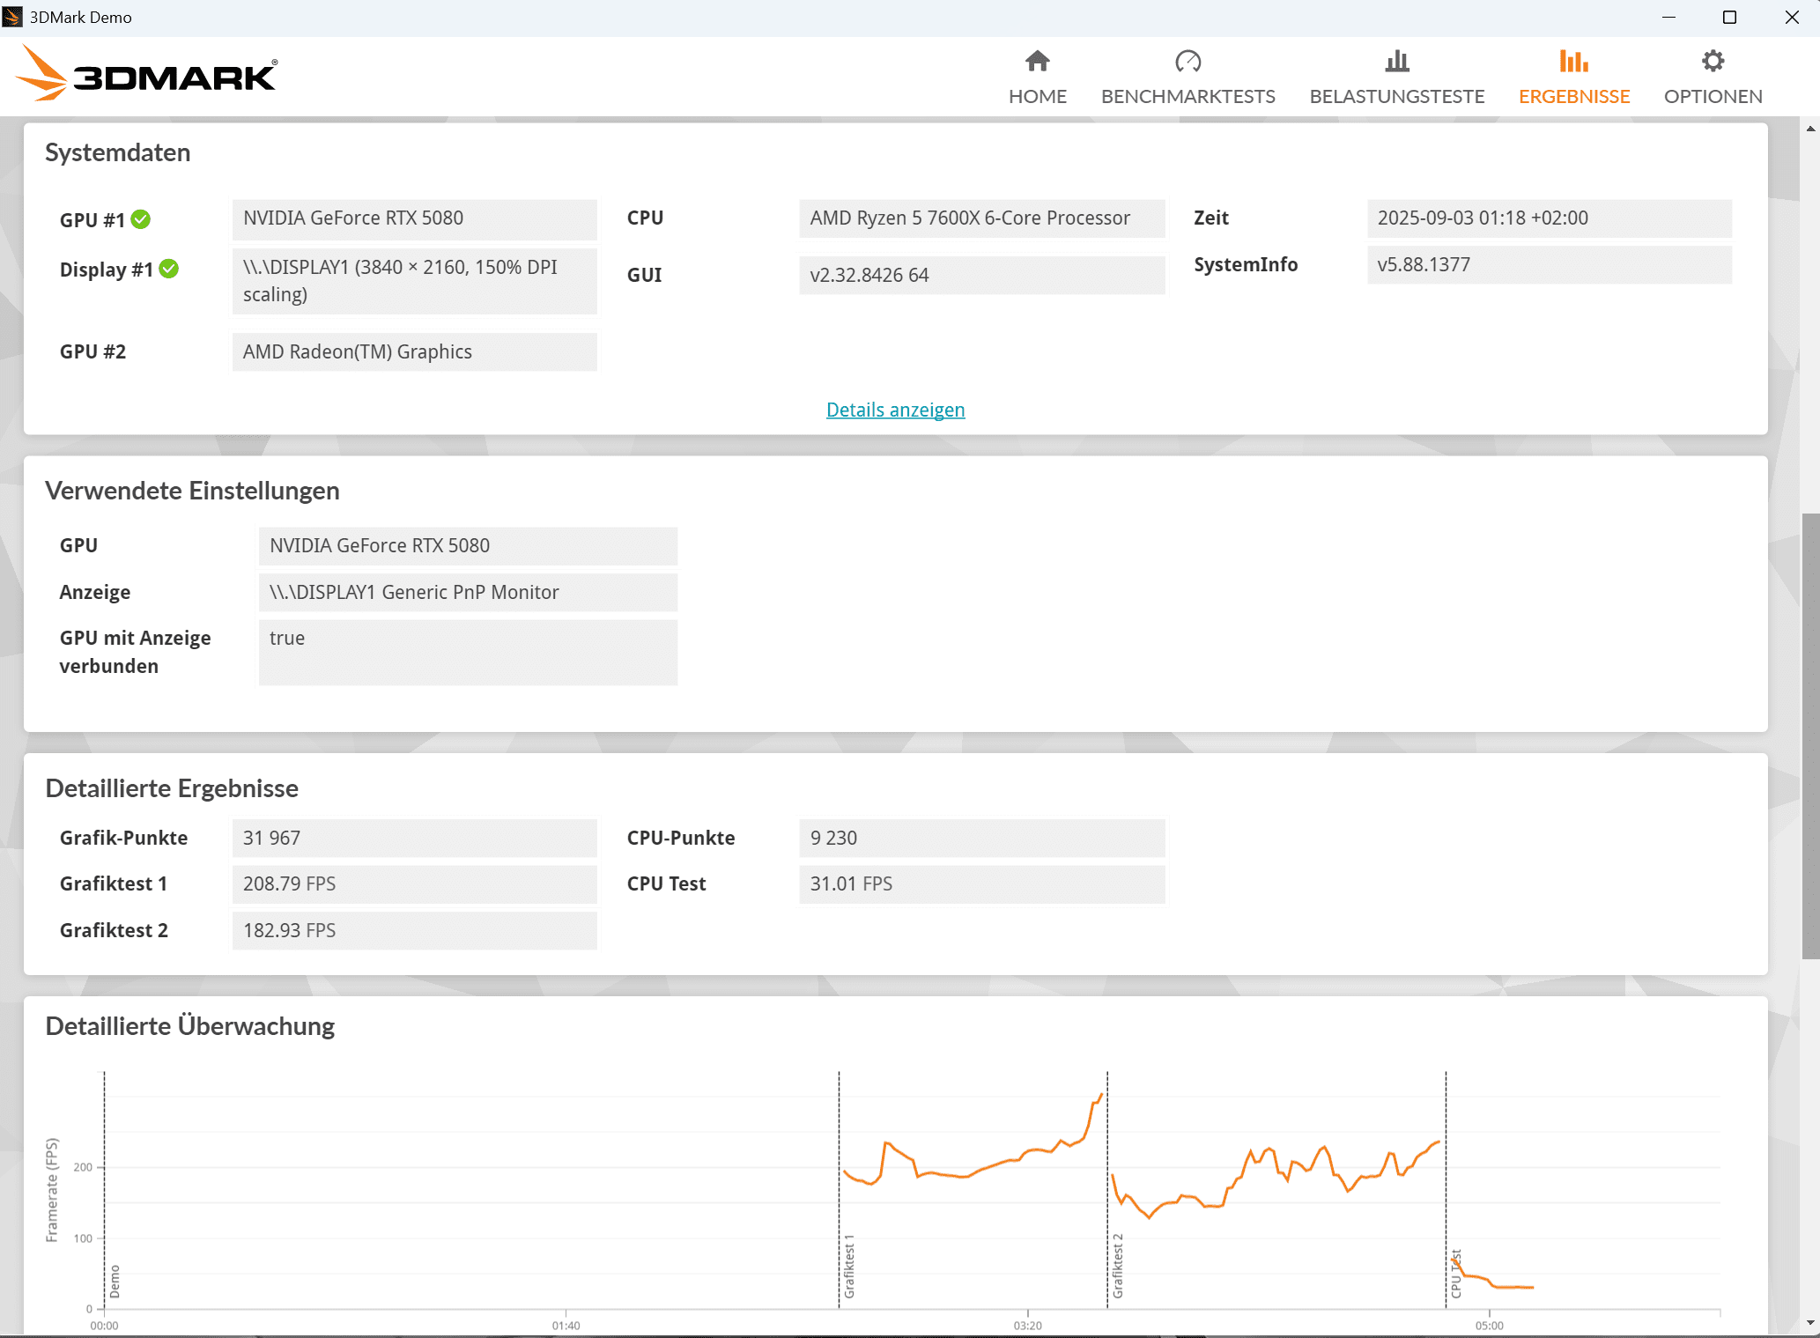Screen dimensions: 1820x1338
Task: Click the scroll down arrow
Action: tap(1810, 1323)
